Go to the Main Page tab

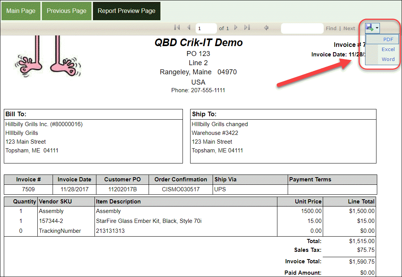pos(21,11)
